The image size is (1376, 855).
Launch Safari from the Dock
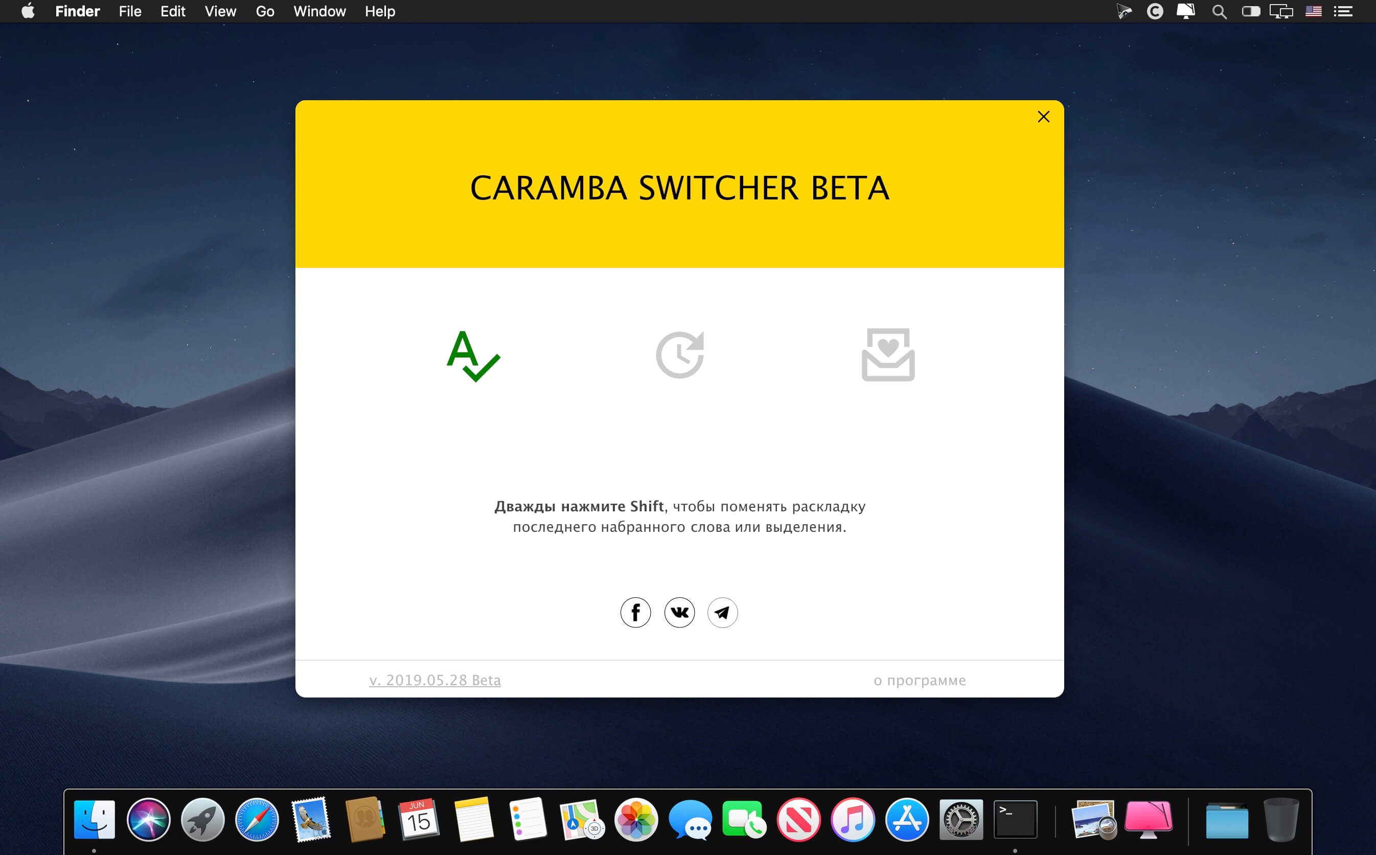(257, 819)
